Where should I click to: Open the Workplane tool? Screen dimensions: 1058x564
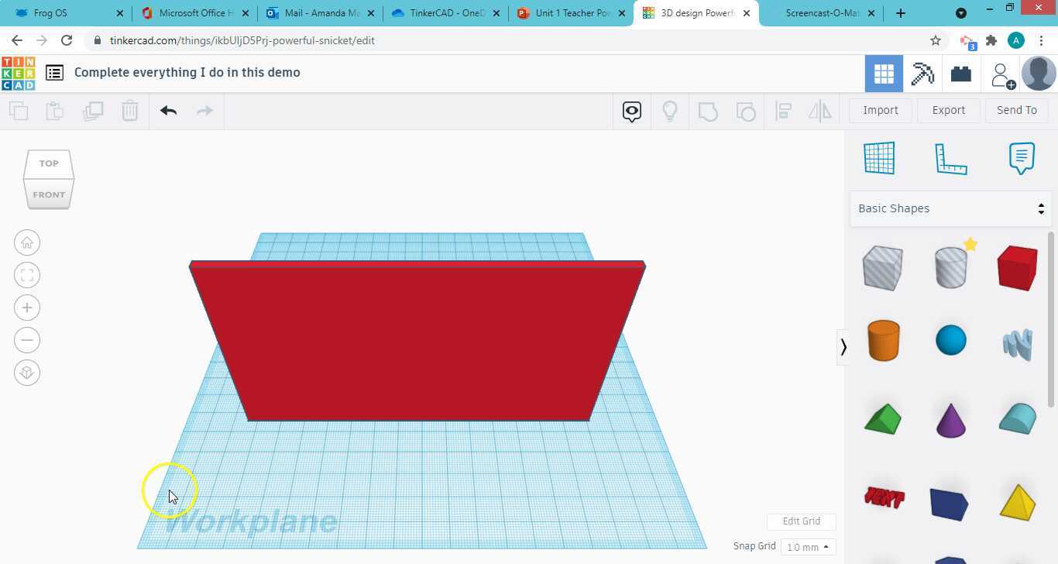[879, 157]
